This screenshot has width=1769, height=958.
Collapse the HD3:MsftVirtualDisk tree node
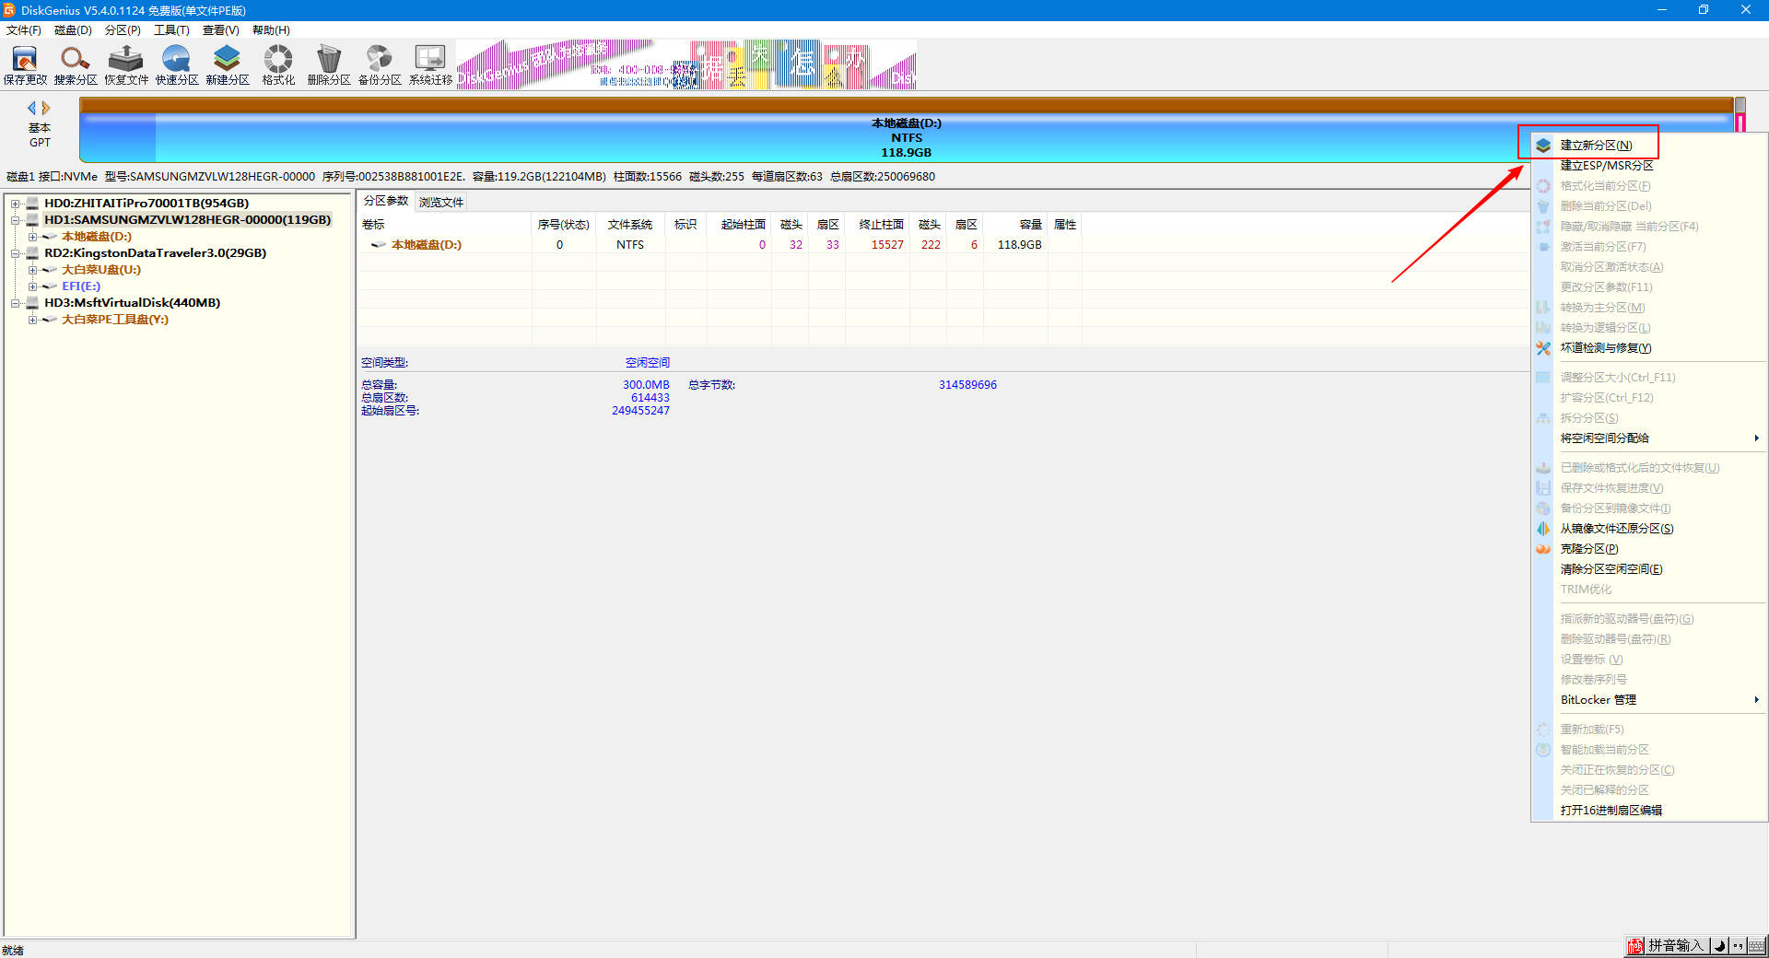point(16,303)
